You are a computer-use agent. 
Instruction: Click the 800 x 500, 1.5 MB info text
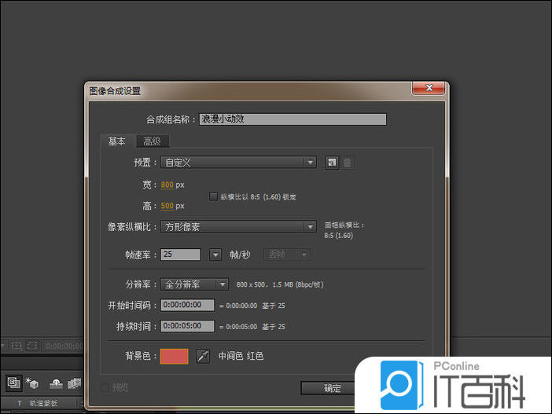(x=280, y=284)
